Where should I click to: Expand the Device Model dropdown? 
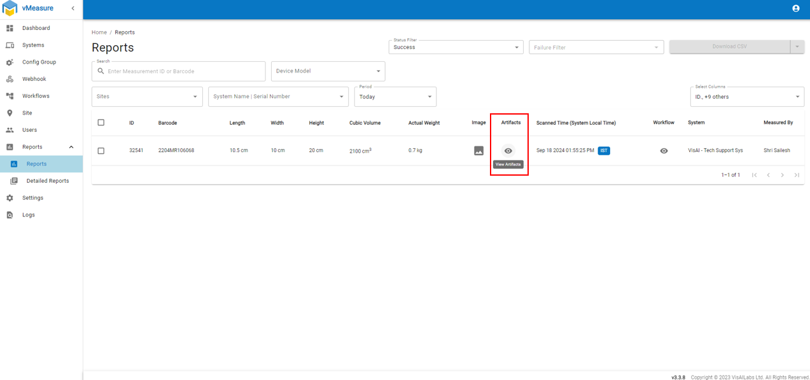click(x=328, y=71)
